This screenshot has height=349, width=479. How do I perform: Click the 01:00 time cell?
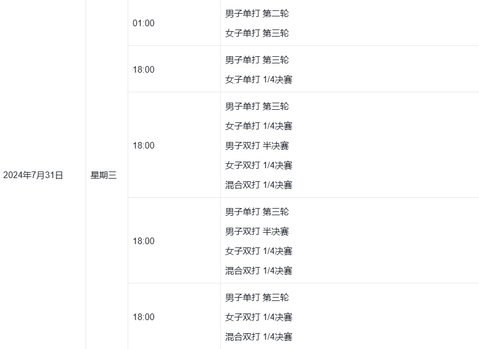[143, 23]
